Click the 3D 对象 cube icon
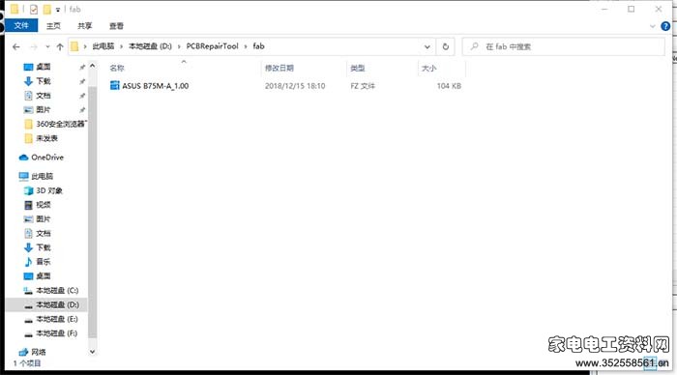Viewport: 677px width, 375px height. point(28,190)
